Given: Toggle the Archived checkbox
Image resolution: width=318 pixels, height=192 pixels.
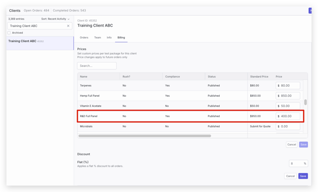Looking at the screenshot, I should pos(9,33).
